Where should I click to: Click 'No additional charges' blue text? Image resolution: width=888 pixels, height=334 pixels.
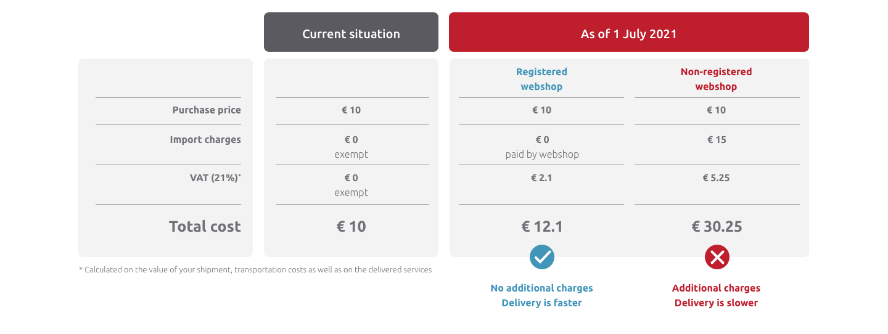coord(541,288)
